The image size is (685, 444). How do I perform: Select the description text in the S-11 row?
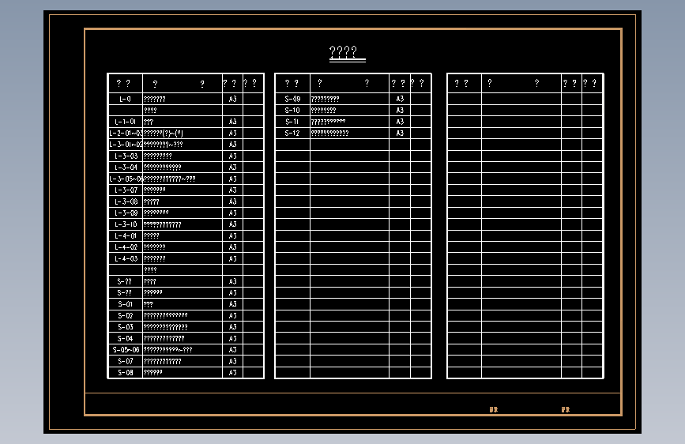point(328,122)
